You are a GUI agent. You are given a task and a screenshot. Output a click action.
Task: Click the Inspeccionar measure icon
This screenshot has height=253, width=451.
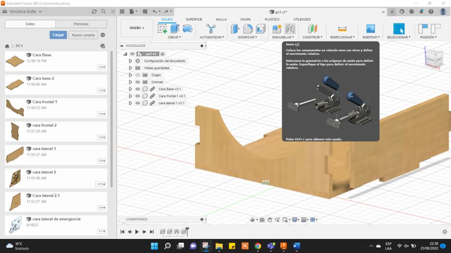point(342,29)
